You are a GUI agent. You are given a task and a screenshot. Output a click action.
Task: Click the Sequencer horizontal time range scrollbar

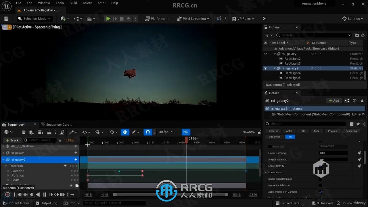170,195
